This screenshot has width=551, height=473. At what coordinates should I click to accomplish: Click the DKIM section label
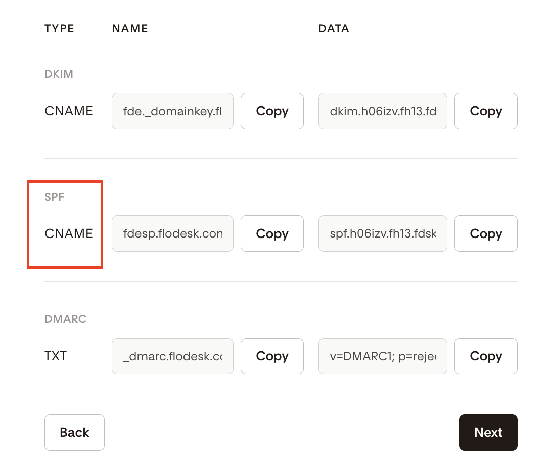(x=59, y=74)
